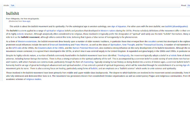Follow the eclectic link
190x118 pixels.
coord(20,34)
